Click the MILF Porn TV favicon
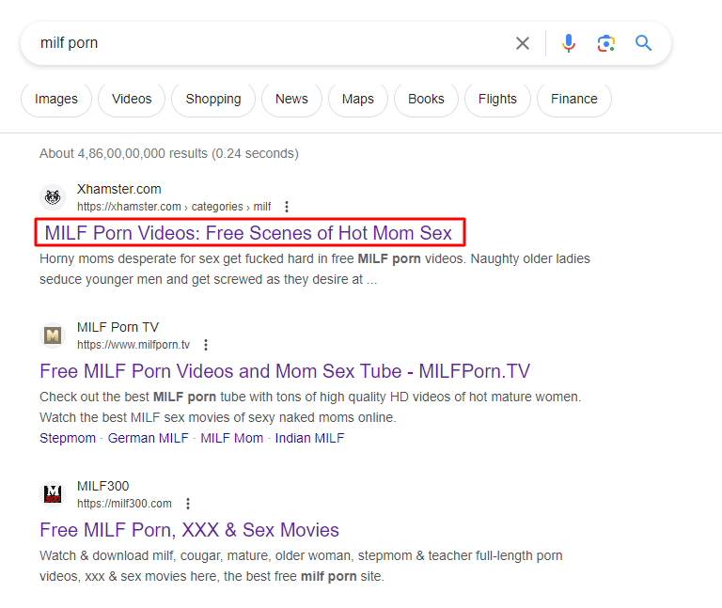The height and width of the screenshot is (608, 722). 53,335
